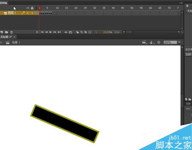192x150 pixels.
Task: Toggle visibility dot of 图层 1
Action: coord(28,13)
